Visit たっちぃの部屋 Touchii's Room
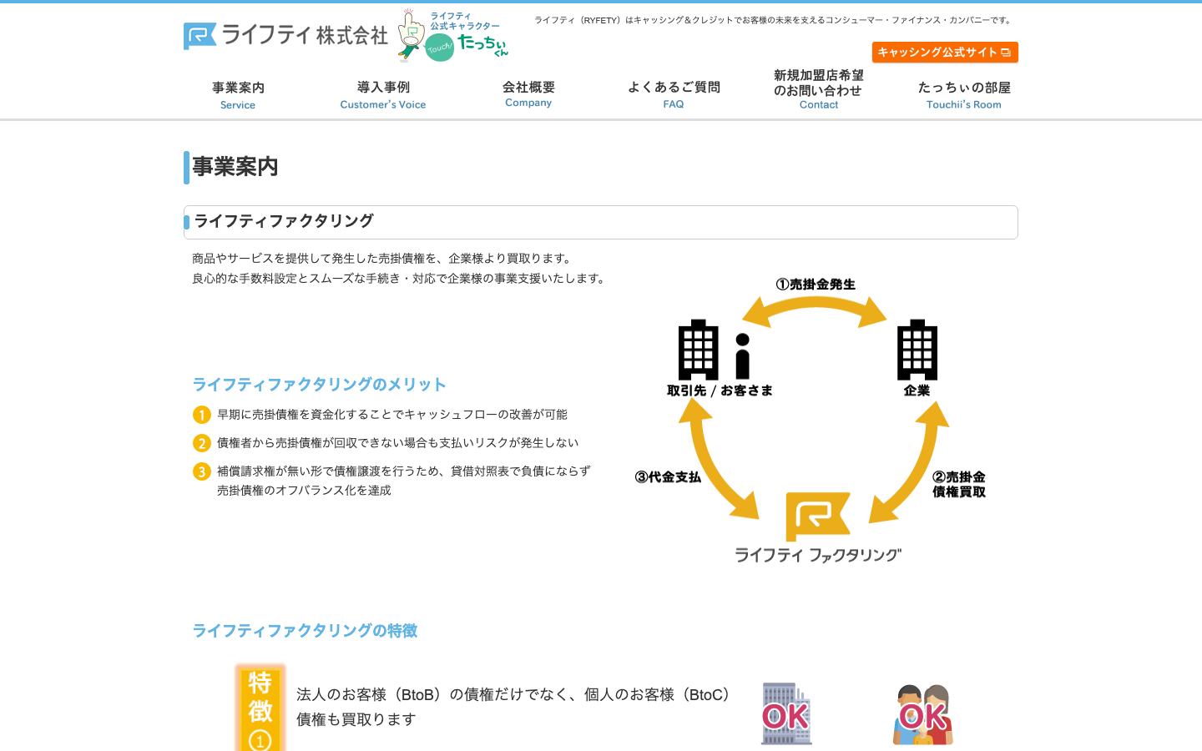This screenshot has width=1202, height=751. (964, 95)
